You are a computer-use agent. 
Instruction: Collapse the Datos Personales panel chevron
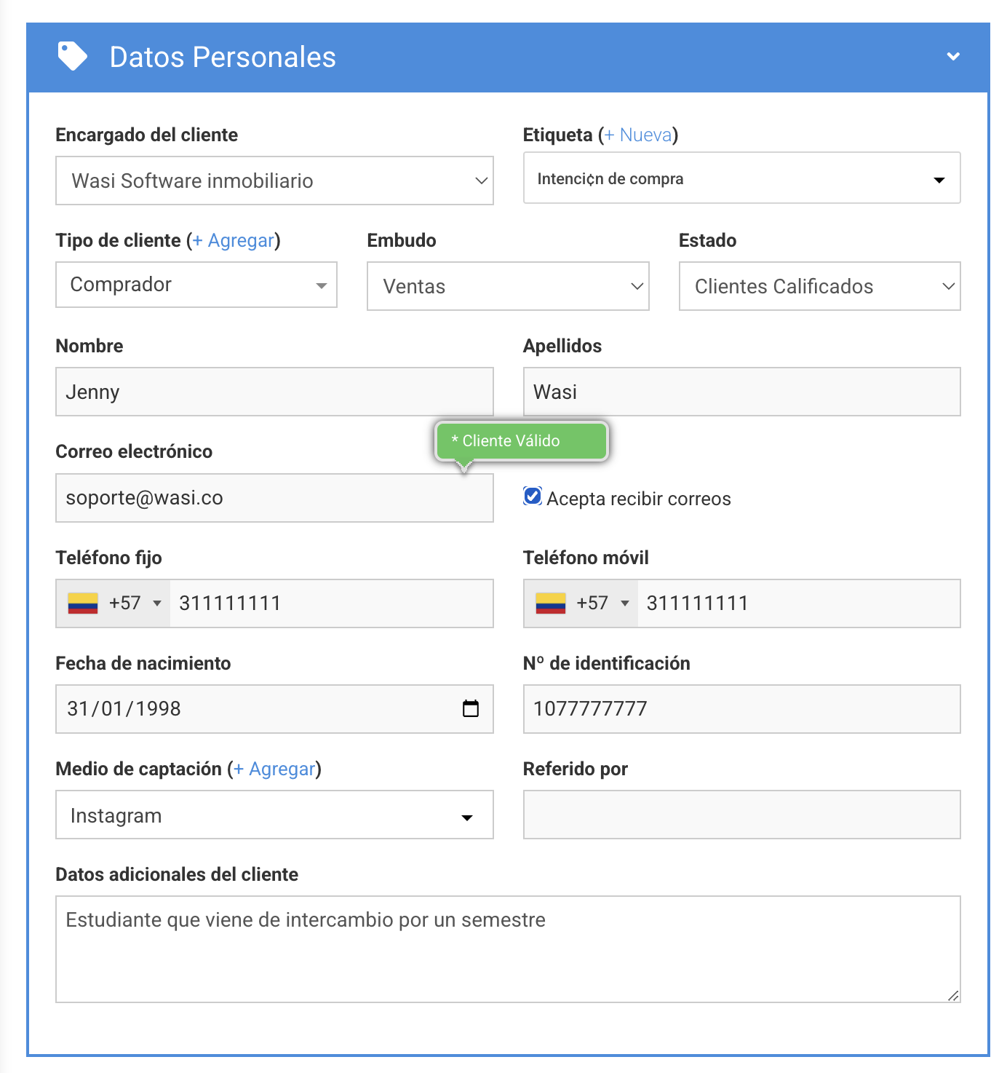[x=952, y=57]
